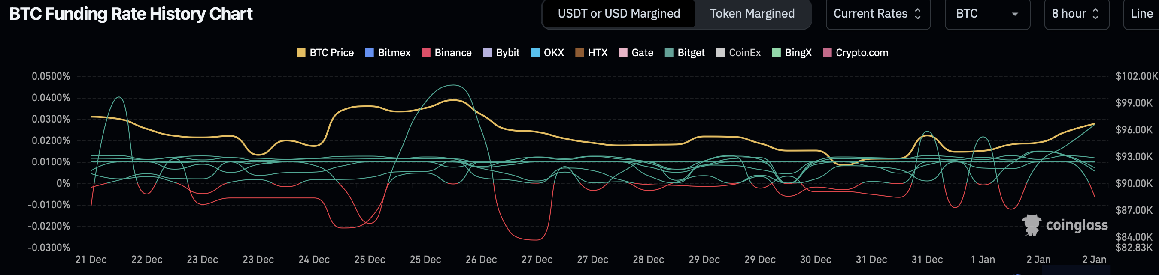
Task: Click the -0.0300% left axis label
Action: (49, 248)
